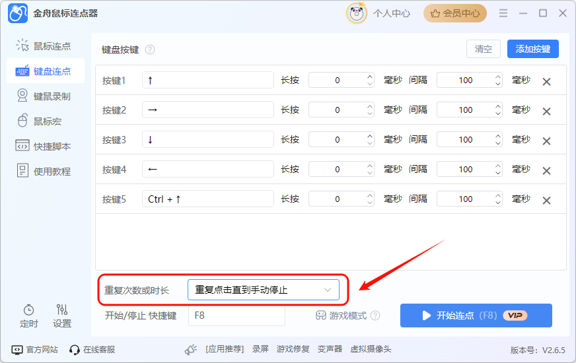Open the 录屏 recommended app link

(260, 349)
